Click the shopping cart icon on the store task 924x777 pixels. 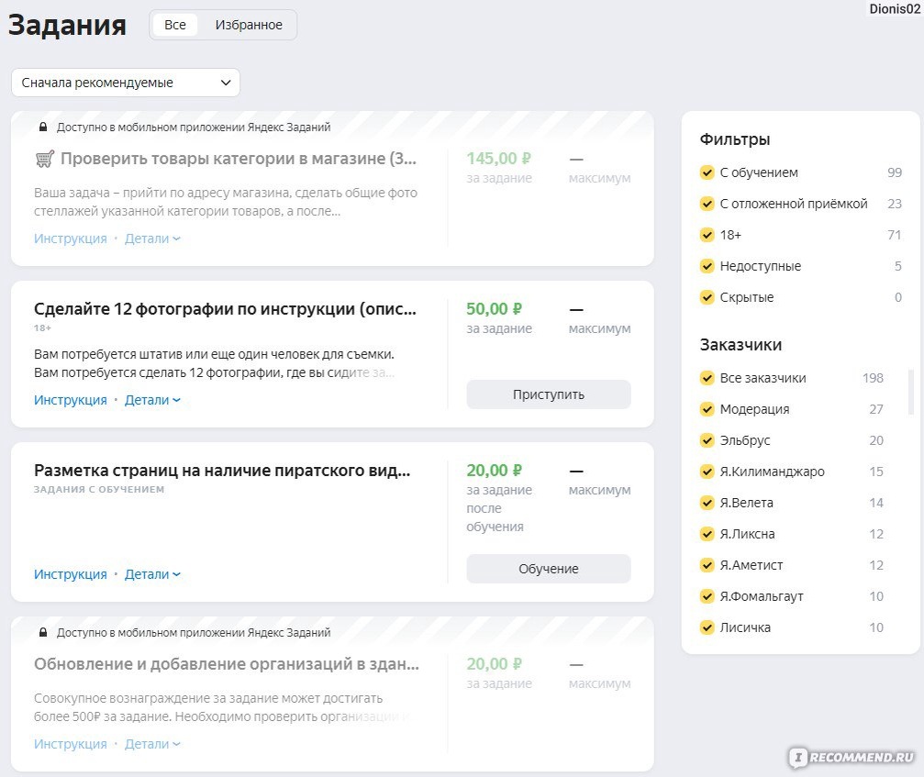coord(43,158)
